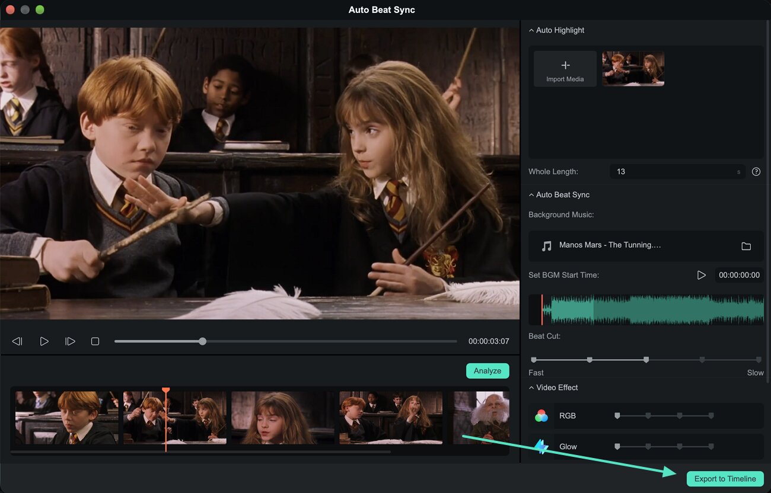This screenshot has width=771, height=493.
Task: Click the BGM audio waveform
Action: tap(646, 310)
